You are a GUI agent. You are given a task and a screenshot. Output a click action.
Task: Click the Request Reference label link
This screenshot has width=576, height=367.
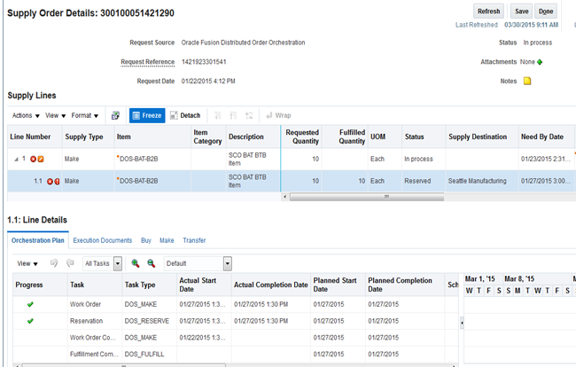click(x=148, y=62)
